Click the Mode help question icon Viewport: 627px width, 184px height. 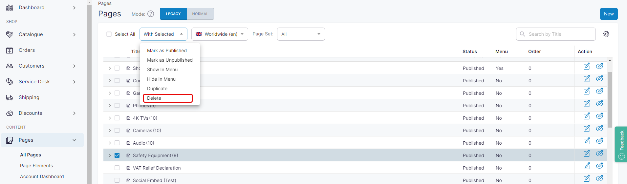coord(151,14)
